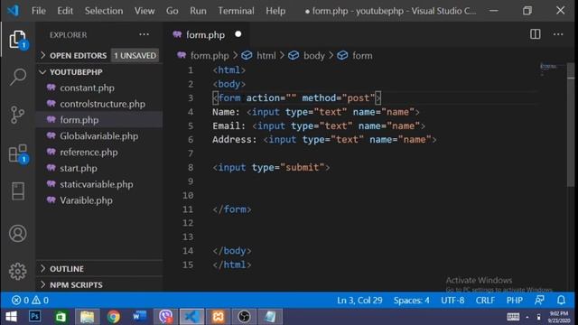The image size is (578, 325).
Task: Open the Explorer view in activity bar
Action: tap(18, 39)
